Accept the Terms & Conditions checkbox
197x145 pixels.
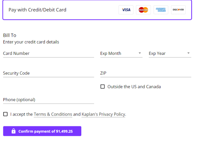coord(6,114)
